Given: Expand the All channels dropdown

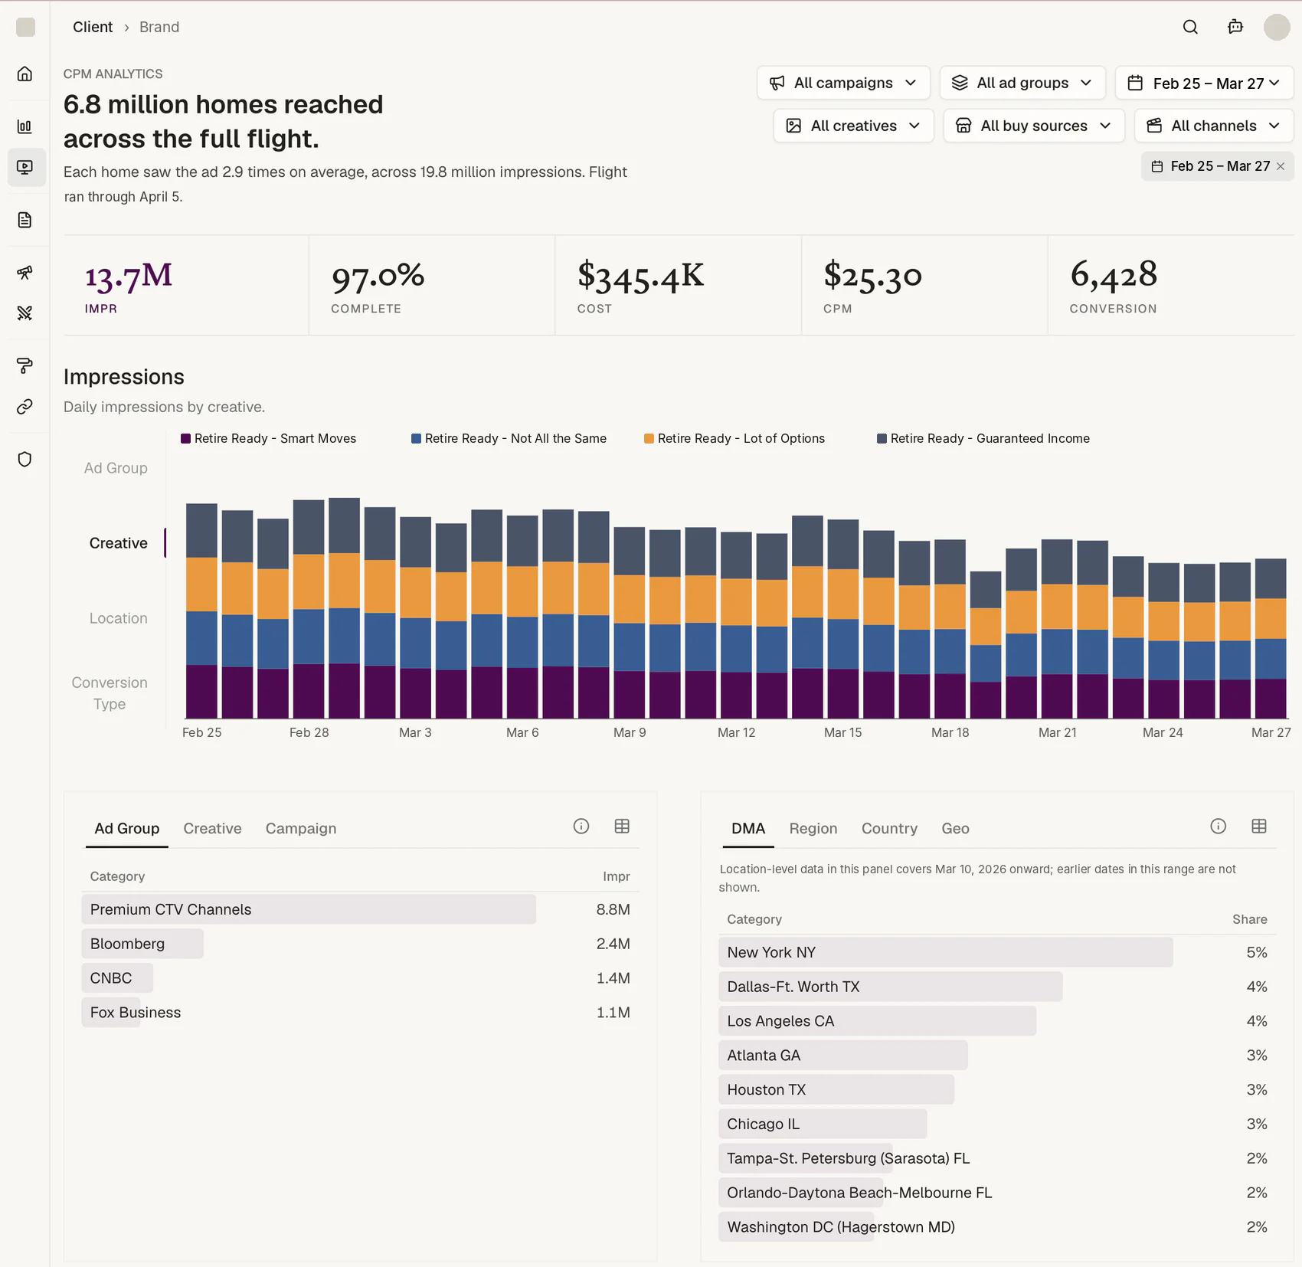Looking at the screenshot, I should 1214,126.
